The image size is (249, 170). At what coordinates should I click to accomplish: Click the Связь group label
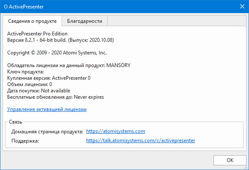(15, 122)
